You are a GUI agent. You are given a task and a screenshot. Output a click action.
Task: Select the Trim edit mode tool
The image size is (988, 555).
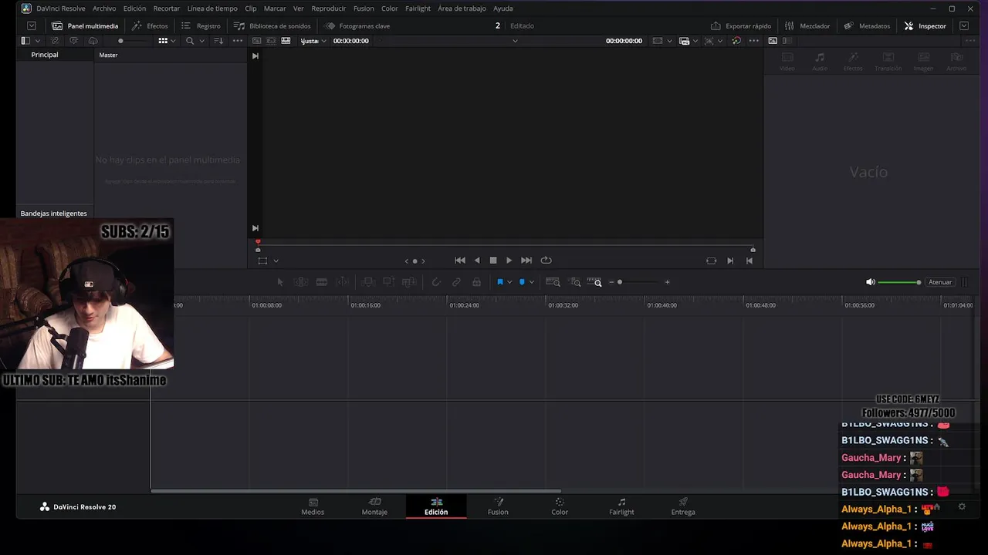pos(301,282)
